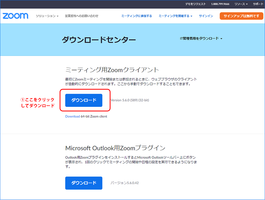The width and height of the screenshot is (265, 200).
Task: Open サポート in the top bar
Action: (258, 4)
